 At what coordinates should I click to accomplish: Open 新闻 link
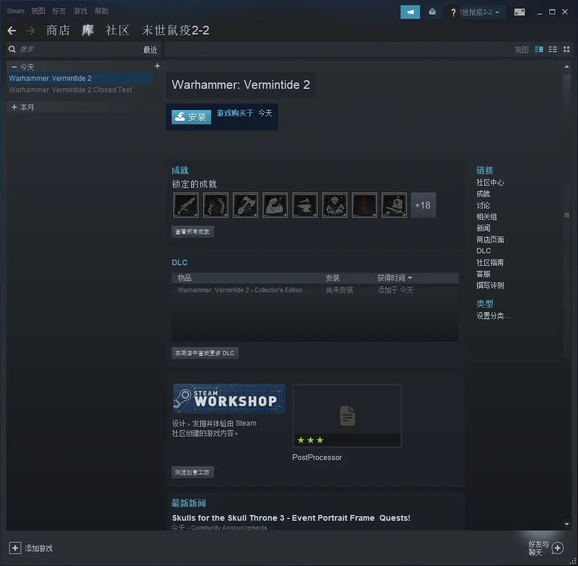pyautogui.click(x=483, y=228)
